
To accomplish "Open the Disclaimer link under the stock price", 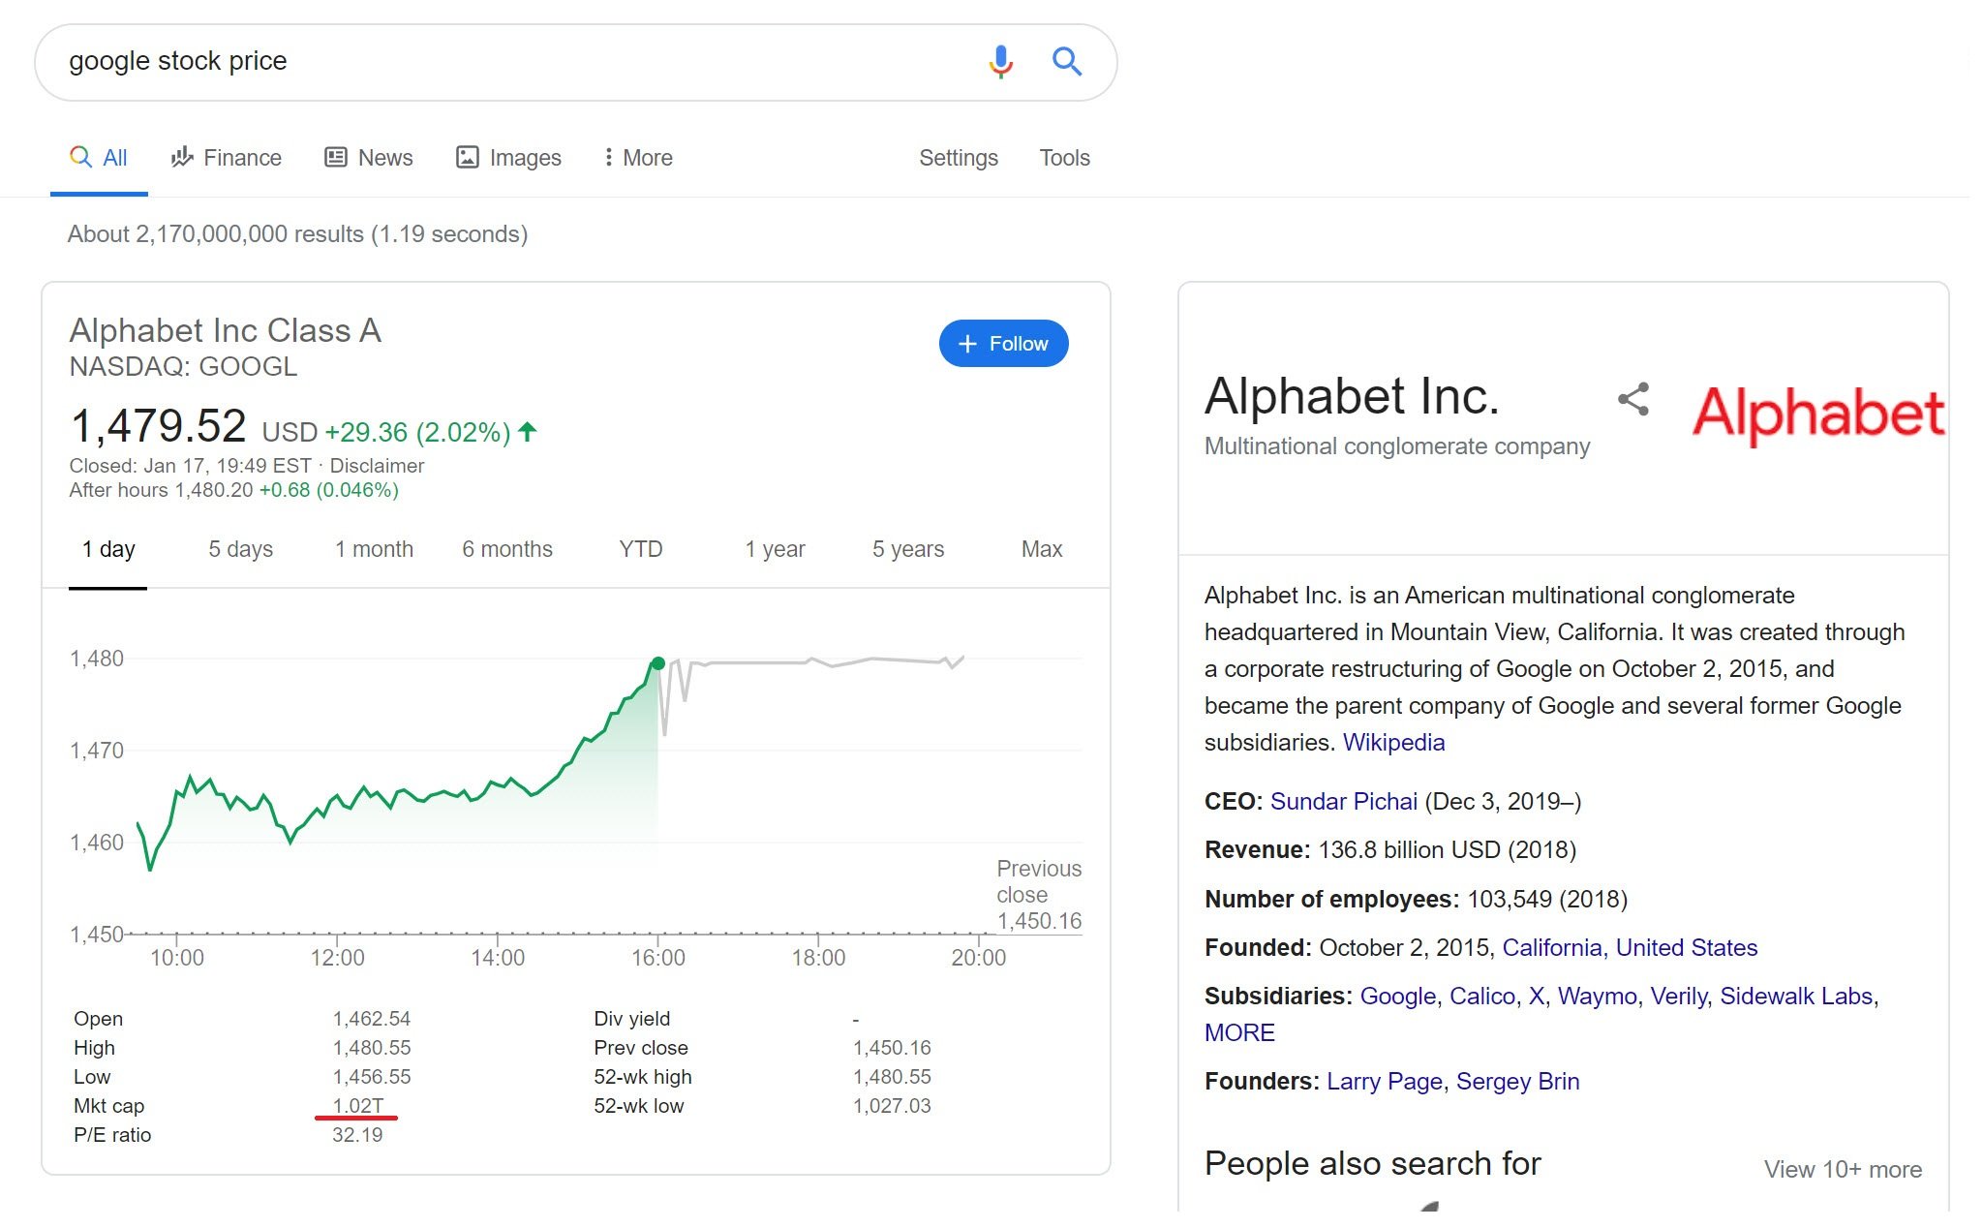I will (x=377, y=465).
